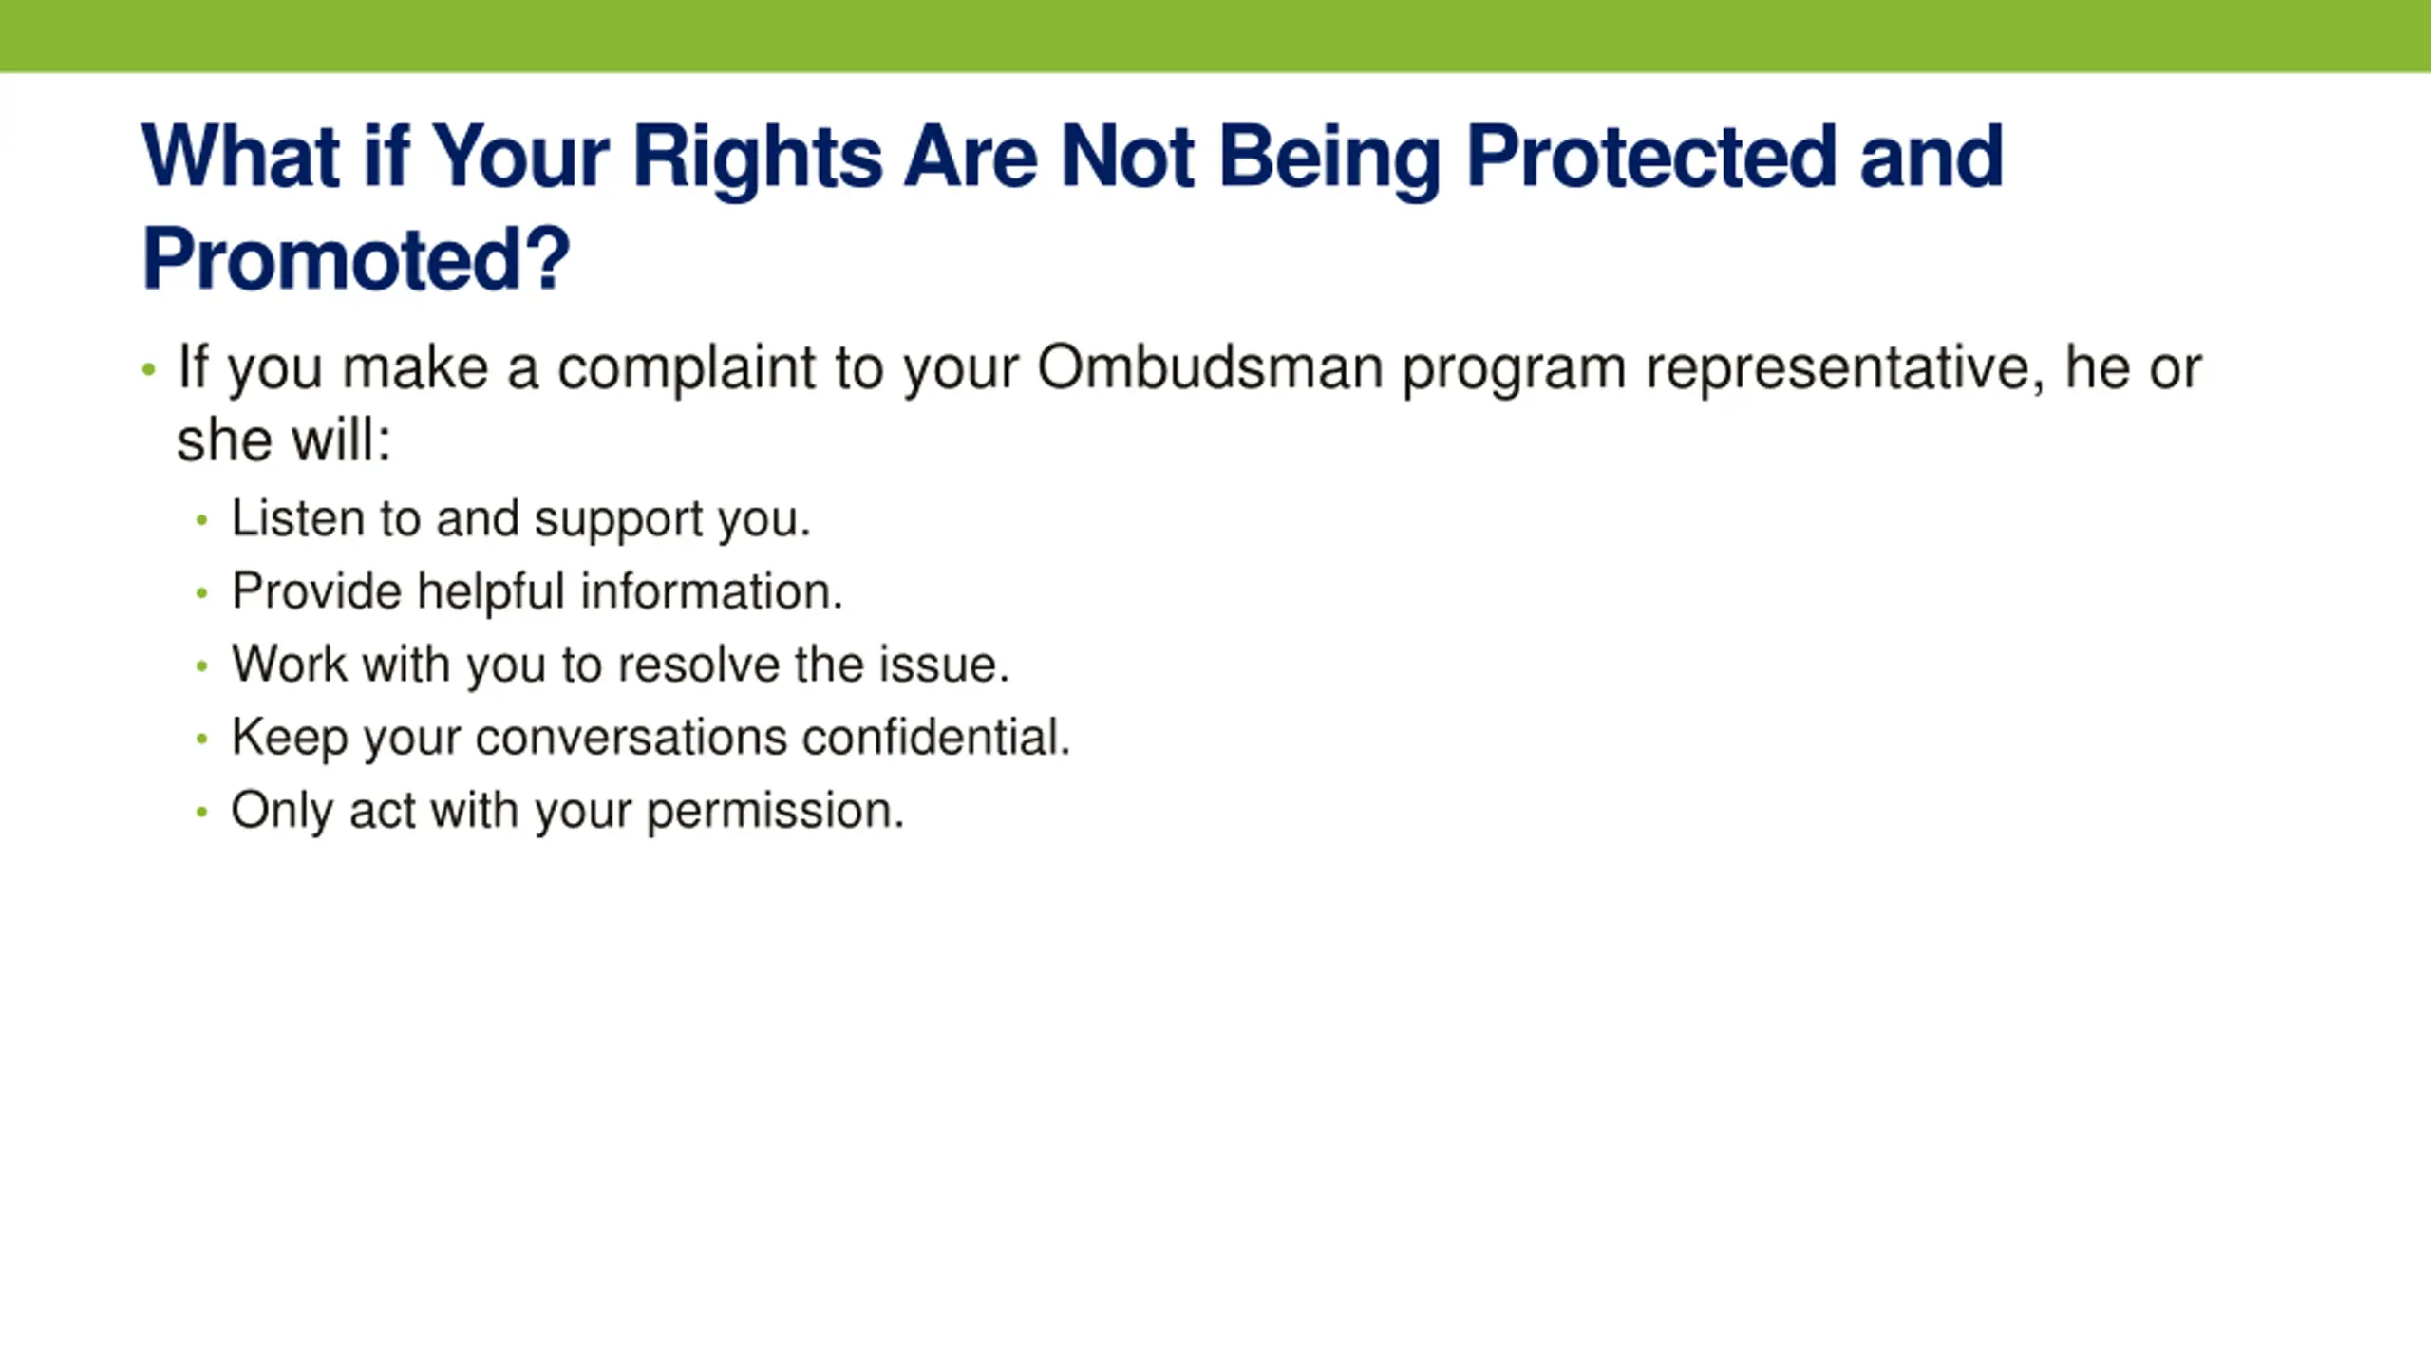Click the word 'Promoted?' in the heading
Viewport: 2431px width, 1367px height.
[x=356, y=258]
